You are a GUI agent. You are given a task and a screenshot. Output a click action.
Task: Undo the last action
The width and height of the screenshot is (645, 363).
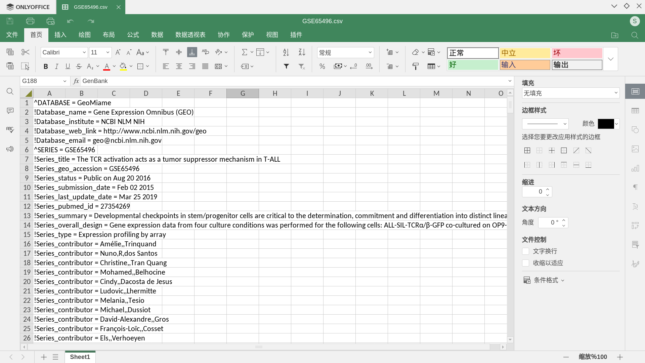point(70,21)
